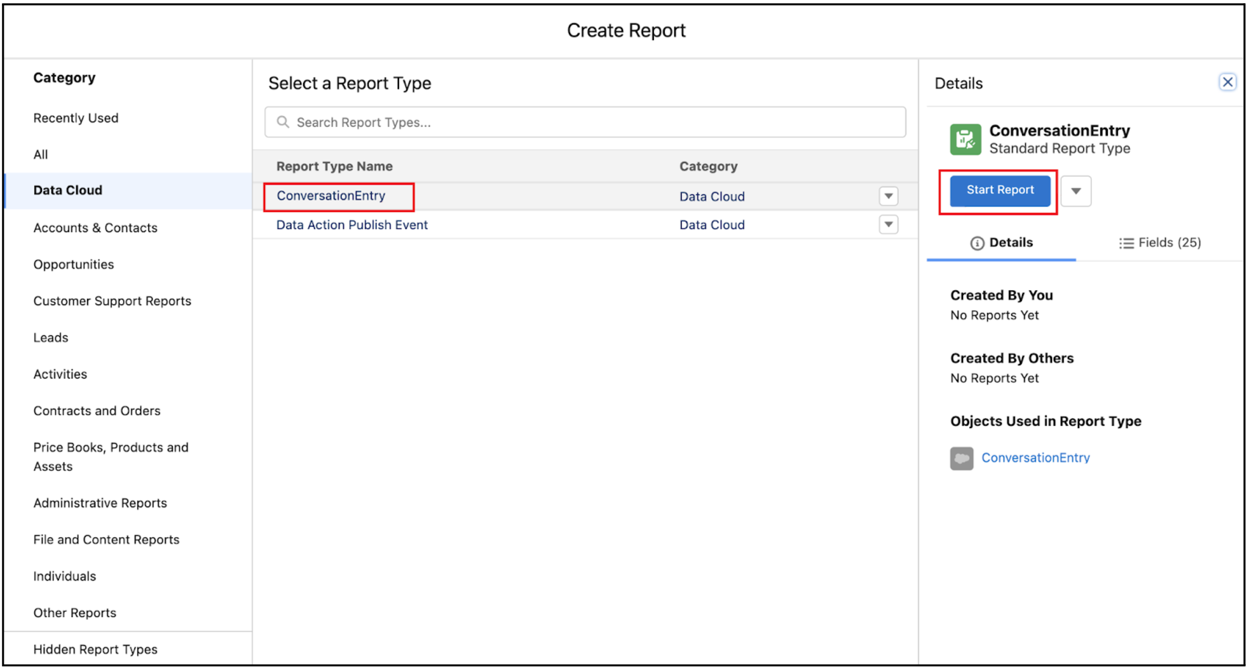
Task: Focus the Search Report Types field
Action: (x=585, y=122)
